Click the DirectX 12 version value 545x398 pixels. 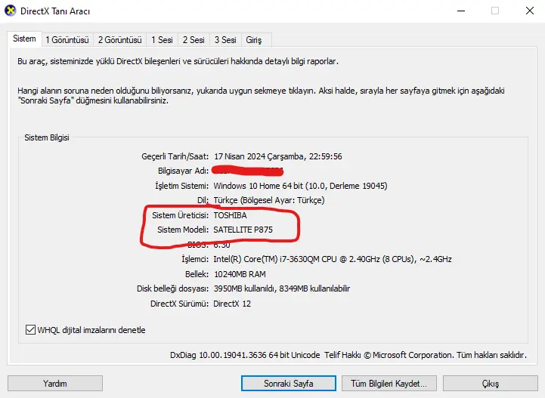tap(232, 304)
